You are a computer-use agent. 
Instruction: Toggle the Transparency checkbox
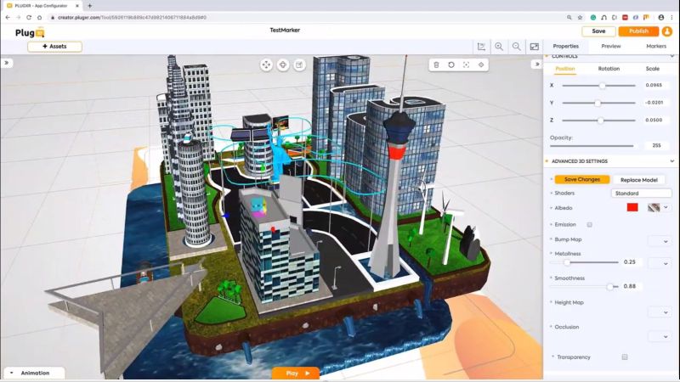(x=625, y=357)
